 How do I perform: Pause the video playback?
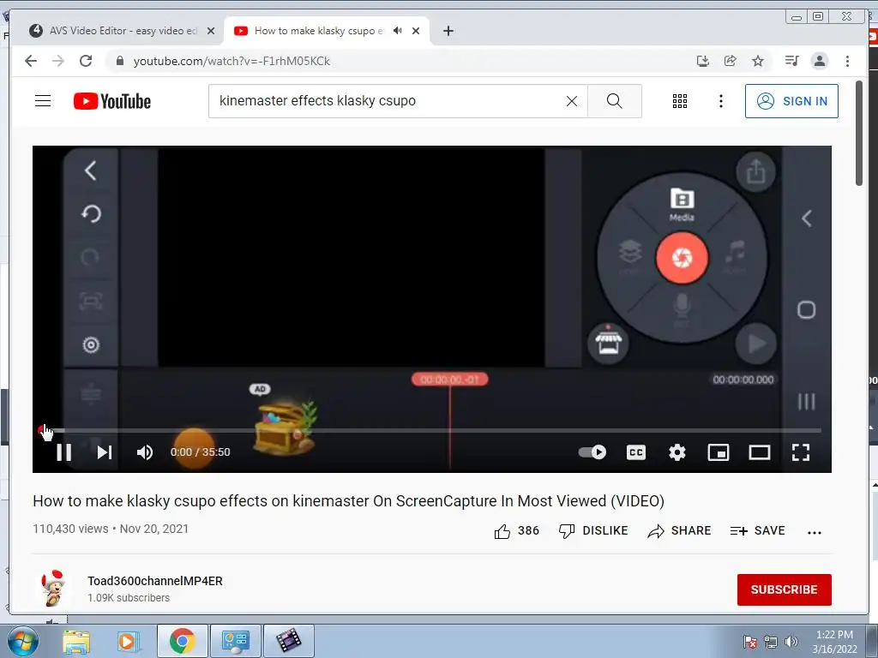63,452
